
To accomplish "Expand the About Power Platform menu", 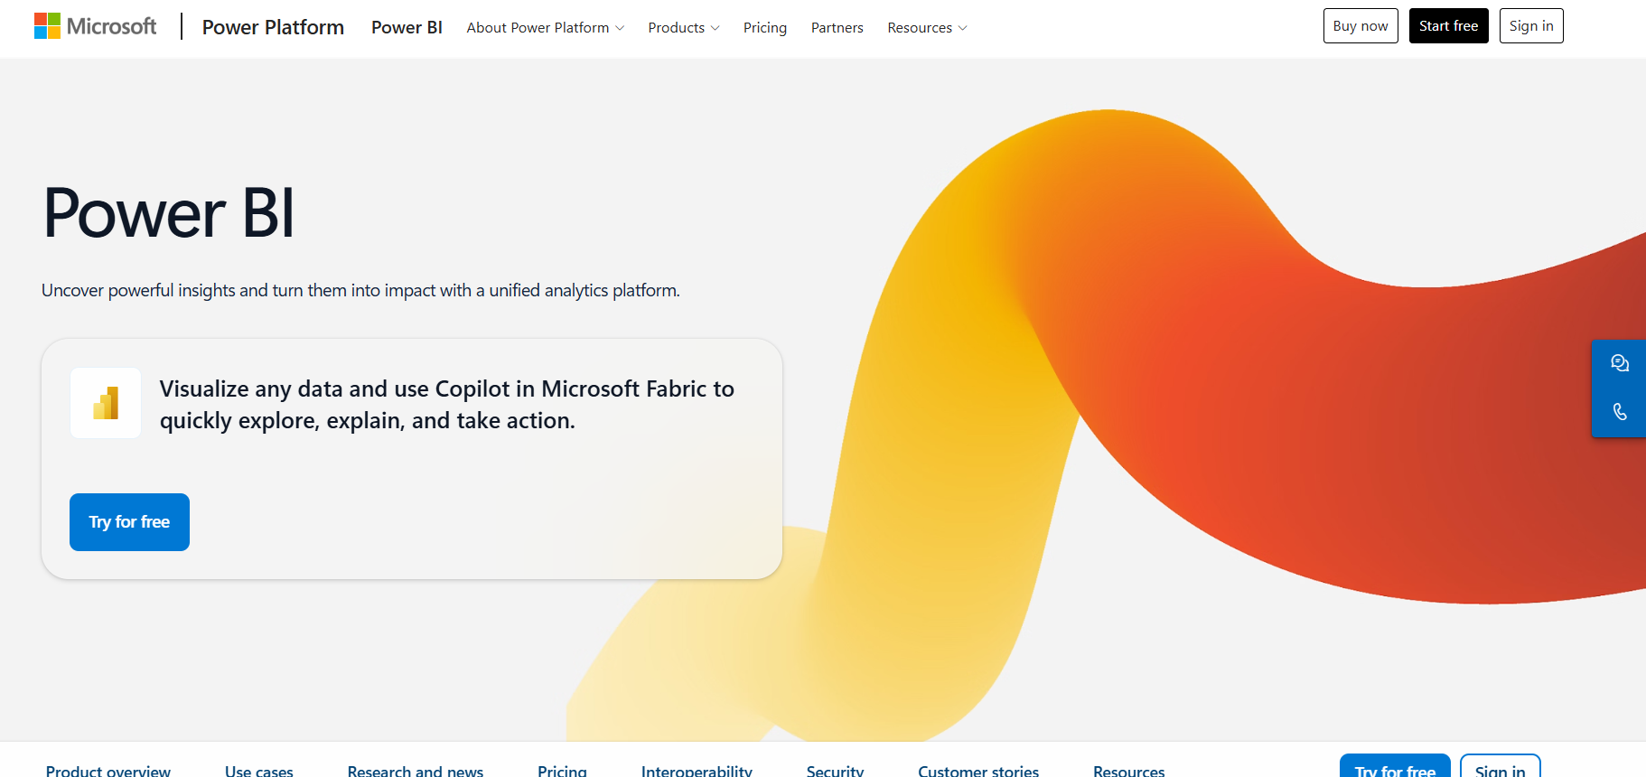I will (x=545, y=28).
